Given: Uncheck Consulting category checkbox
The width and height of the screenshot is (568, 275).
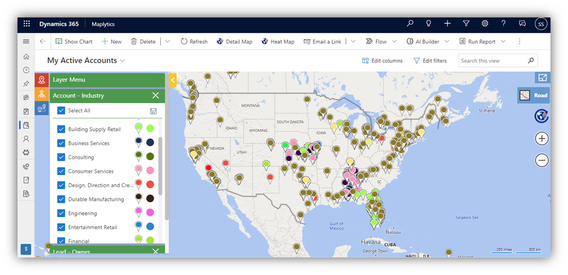Looking at the screenshot, I should 61,157.
